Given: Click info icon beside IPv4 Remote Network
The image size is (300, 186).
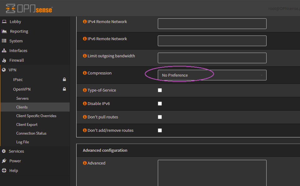Looking at the screenshot, I should [x=85, y=21].
